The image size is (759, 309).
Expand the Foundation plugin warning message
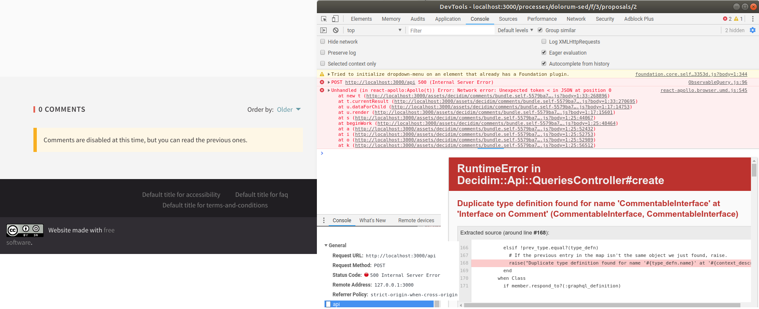click(x=329, y=74)
